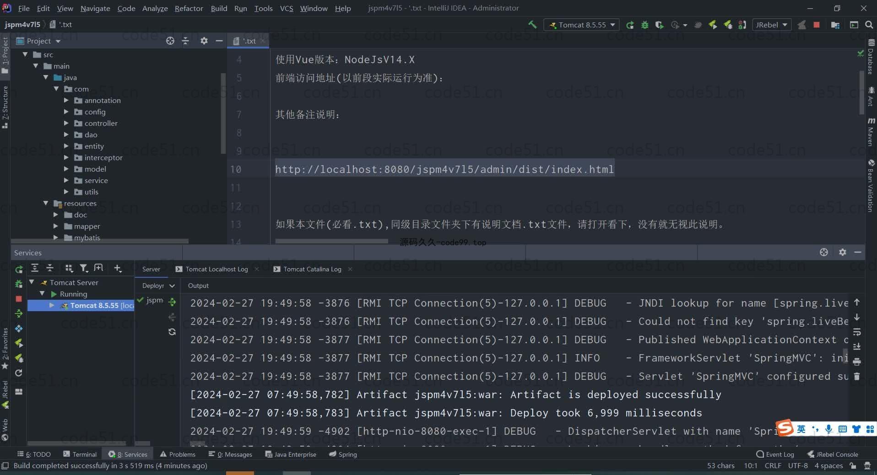
Task: Toggle the Maven tool window on the right
Action: pyautogui.click(x=871, y=132)
